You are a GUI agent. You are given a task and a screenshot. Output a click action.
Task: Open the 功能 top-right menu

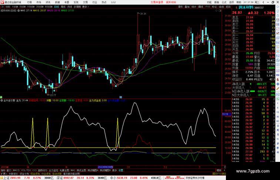[x=209, y=2]
